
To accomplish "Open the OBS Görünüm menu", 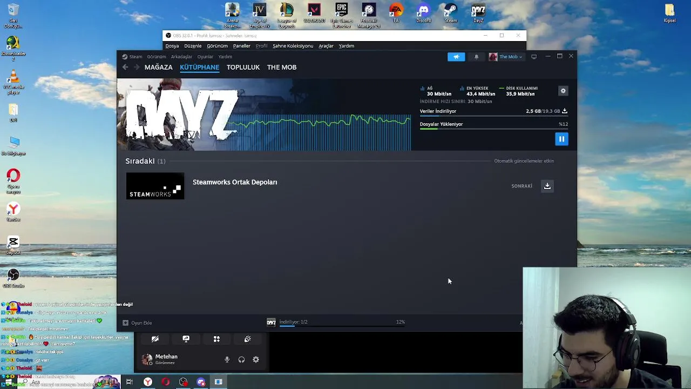I will pyautogui.click(x=217, y=46).
